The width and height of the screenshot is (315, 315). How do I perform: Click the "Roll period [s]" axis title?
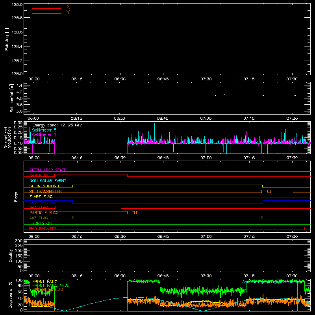[12, 98]
